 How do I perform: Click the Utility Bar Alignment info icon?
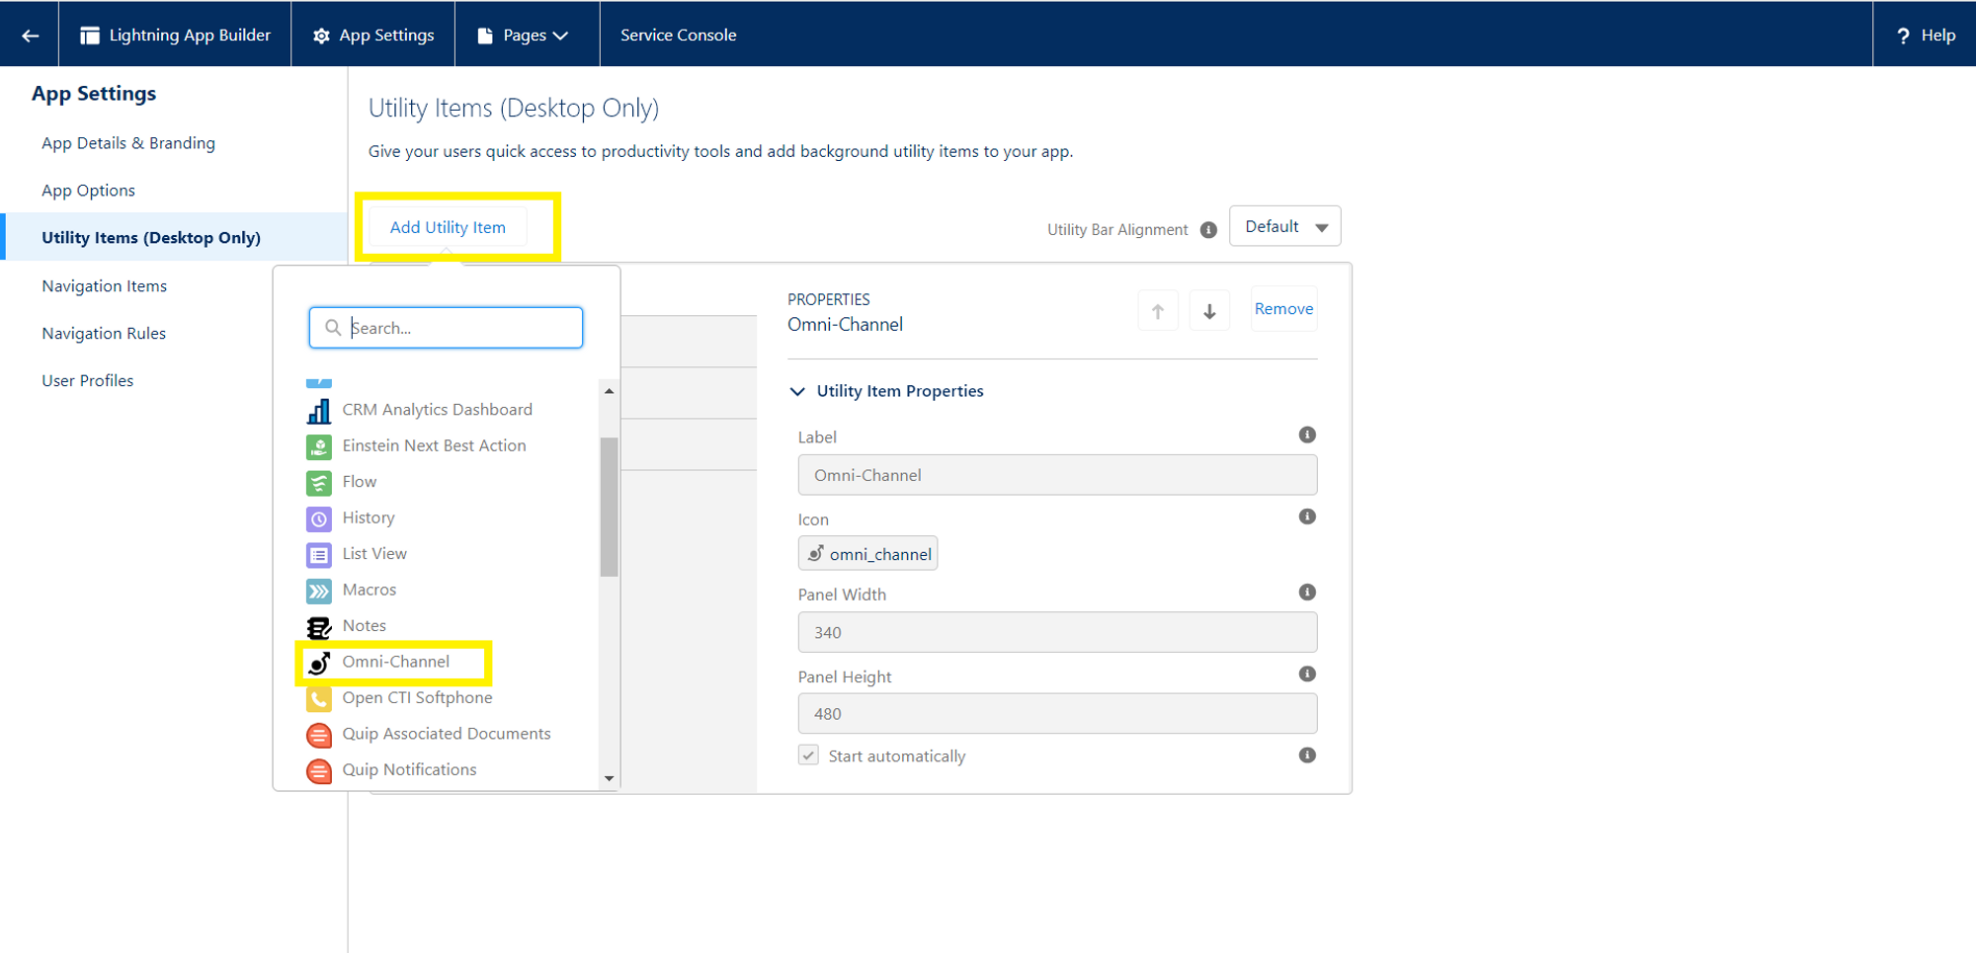click(x=1208, y=229)
